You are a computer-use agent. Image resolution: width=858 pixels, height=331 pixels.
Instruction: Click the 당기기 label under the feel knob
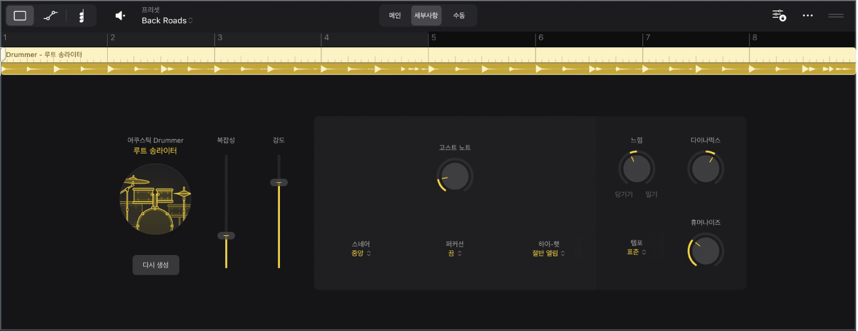click(623, 194)
